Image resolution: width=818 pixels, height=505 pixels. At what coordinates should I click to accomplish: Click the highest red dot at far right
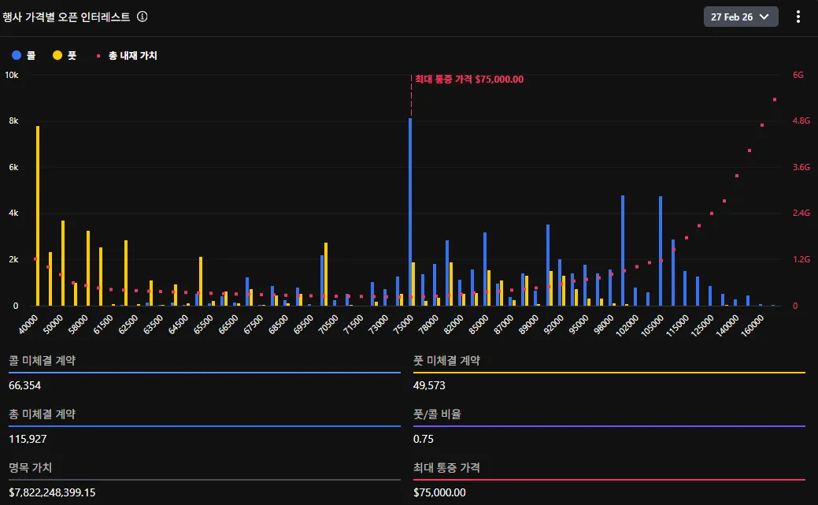point(775,99)
